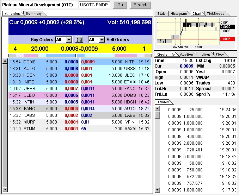Open the Indices tab
Viewport: 239px width, 195px height.
tap(204, 54)
